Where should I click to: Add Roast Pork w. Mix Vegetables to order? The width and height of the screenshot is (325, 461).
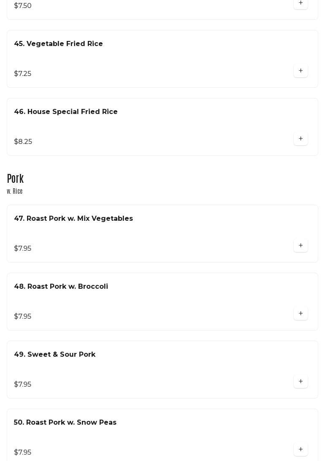pyautogui.click(x=301, y=246)
